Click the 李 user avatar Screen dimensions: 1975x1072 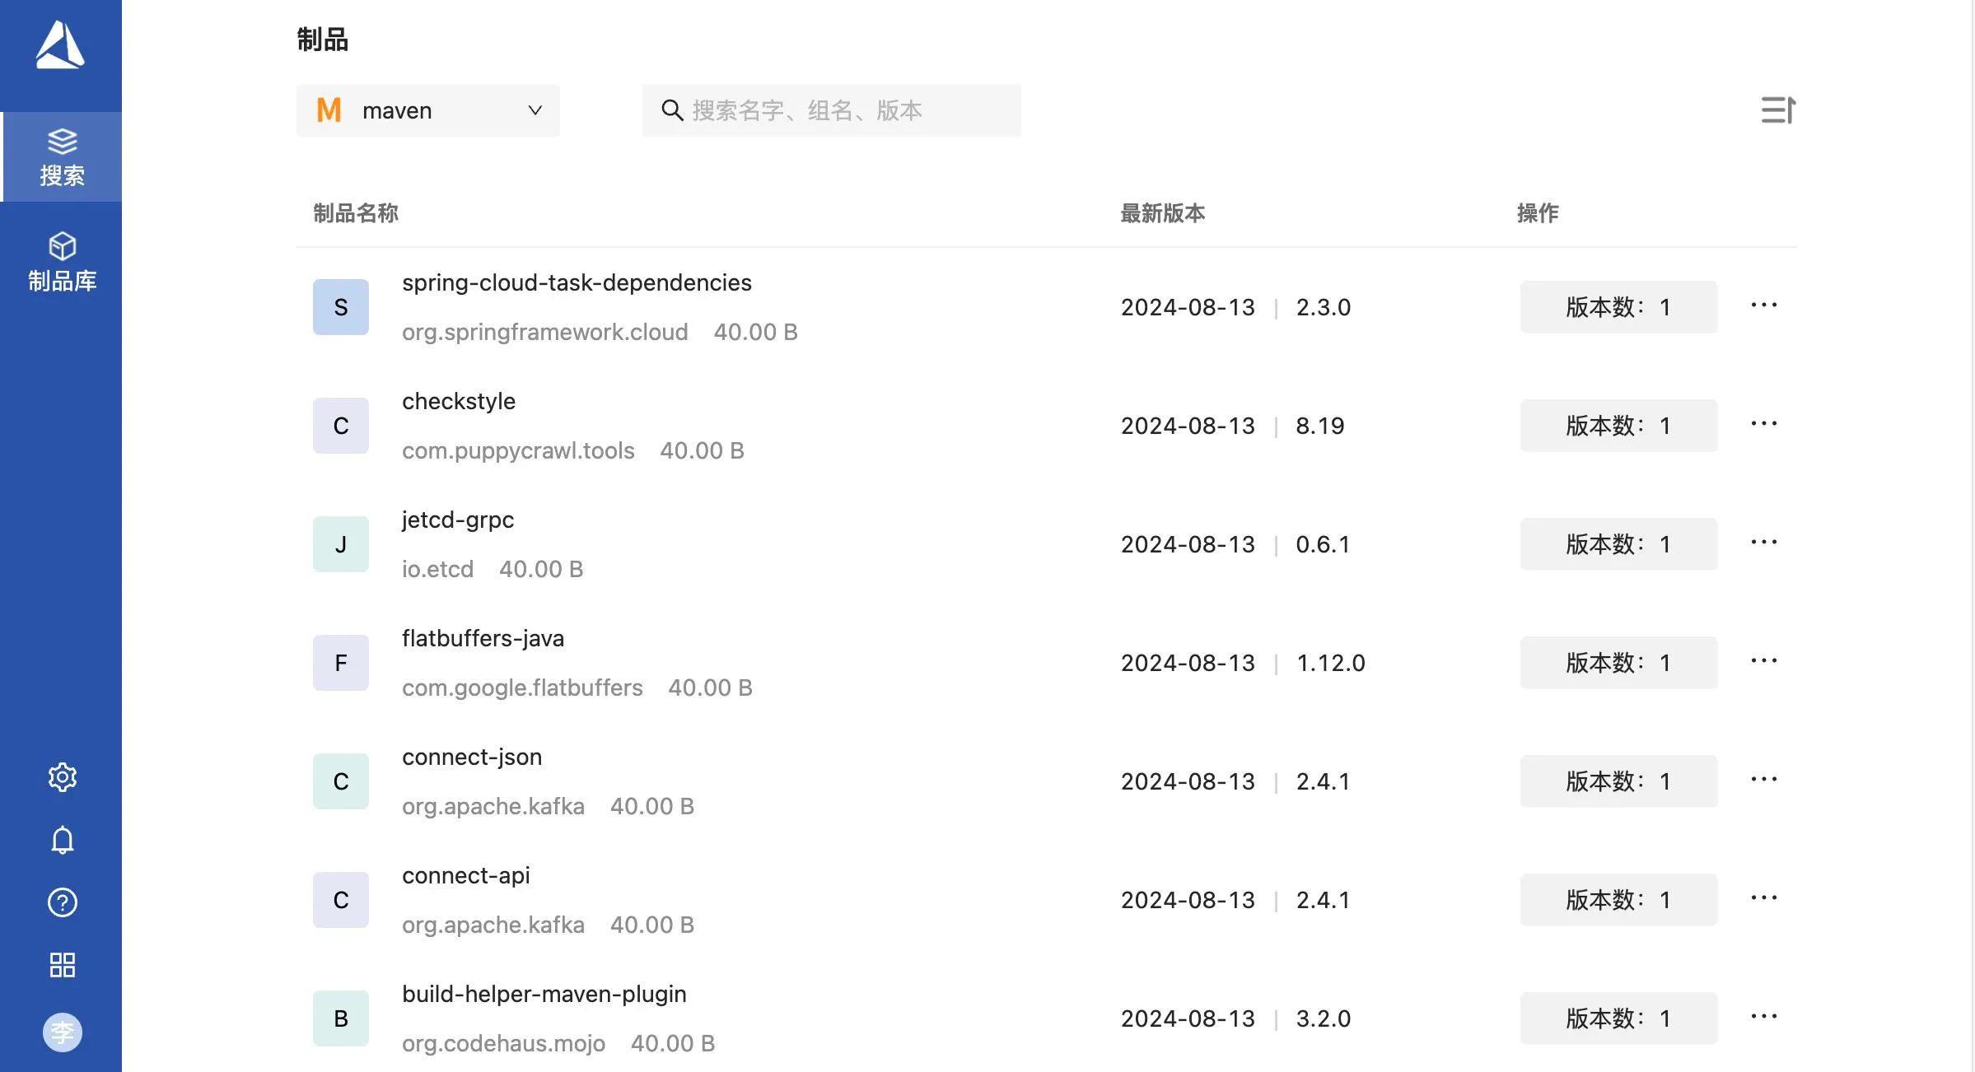pyautogui.click(x=63, y=1032)
